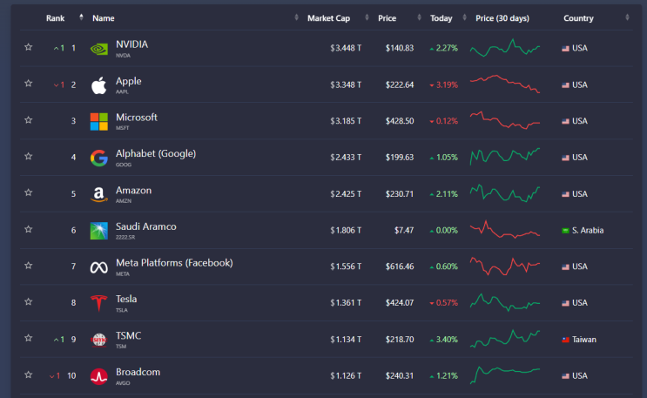Screen dimensions: 647x398
Task: Toggle favorite star for NVIDIA
Action: pyautogui.click(x=28, y=48)
